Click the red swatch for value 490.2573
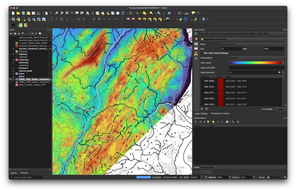The height and width of the screenshot is (191, 296). click(221, 93)
